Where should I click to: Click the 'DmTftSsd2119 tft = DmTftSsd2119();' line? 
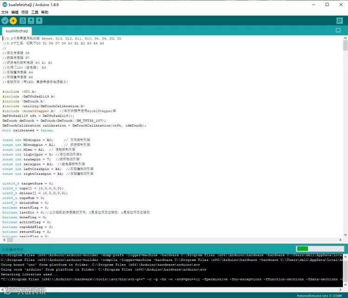click(x=39, y=116)
